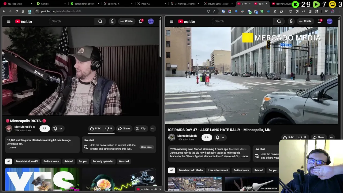Go to YouTube home via the left YouTube logo
343x193 pixels.
click(x=24, y=21)
